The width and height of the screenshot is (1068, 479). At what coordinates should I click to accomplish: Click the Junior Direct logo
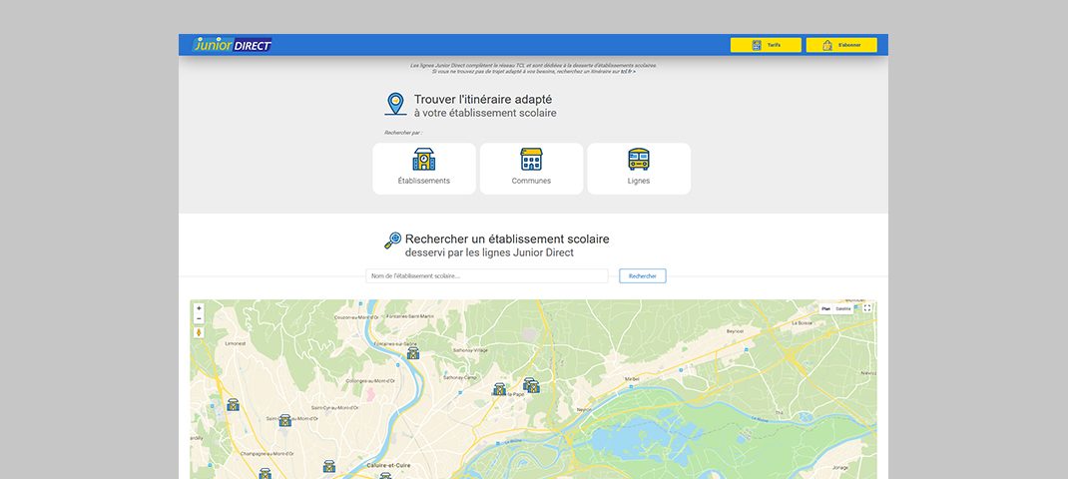point(232,45)
